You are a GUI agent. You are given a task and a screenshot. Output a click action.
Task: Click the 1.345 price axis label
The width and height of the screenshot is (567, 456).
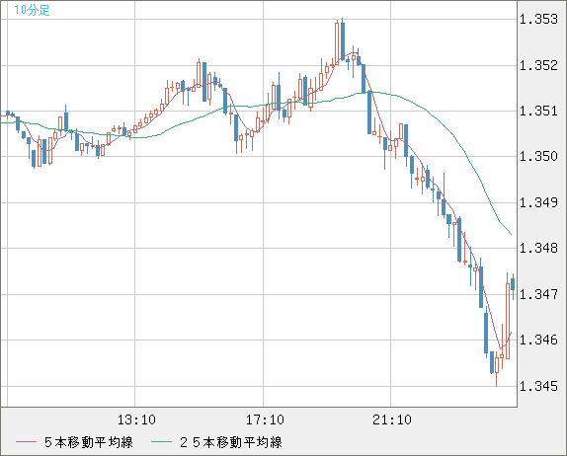pyautogui.click(x=538, y=386)
